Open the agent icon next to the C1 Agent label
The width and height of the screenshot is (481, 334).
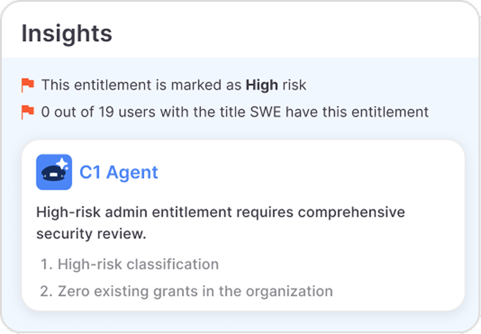click(54, 172)
